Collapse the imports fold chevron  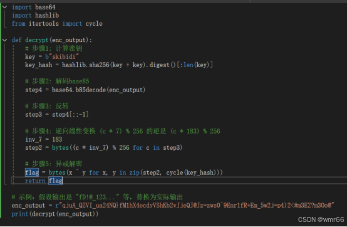(x=4, y=7)
